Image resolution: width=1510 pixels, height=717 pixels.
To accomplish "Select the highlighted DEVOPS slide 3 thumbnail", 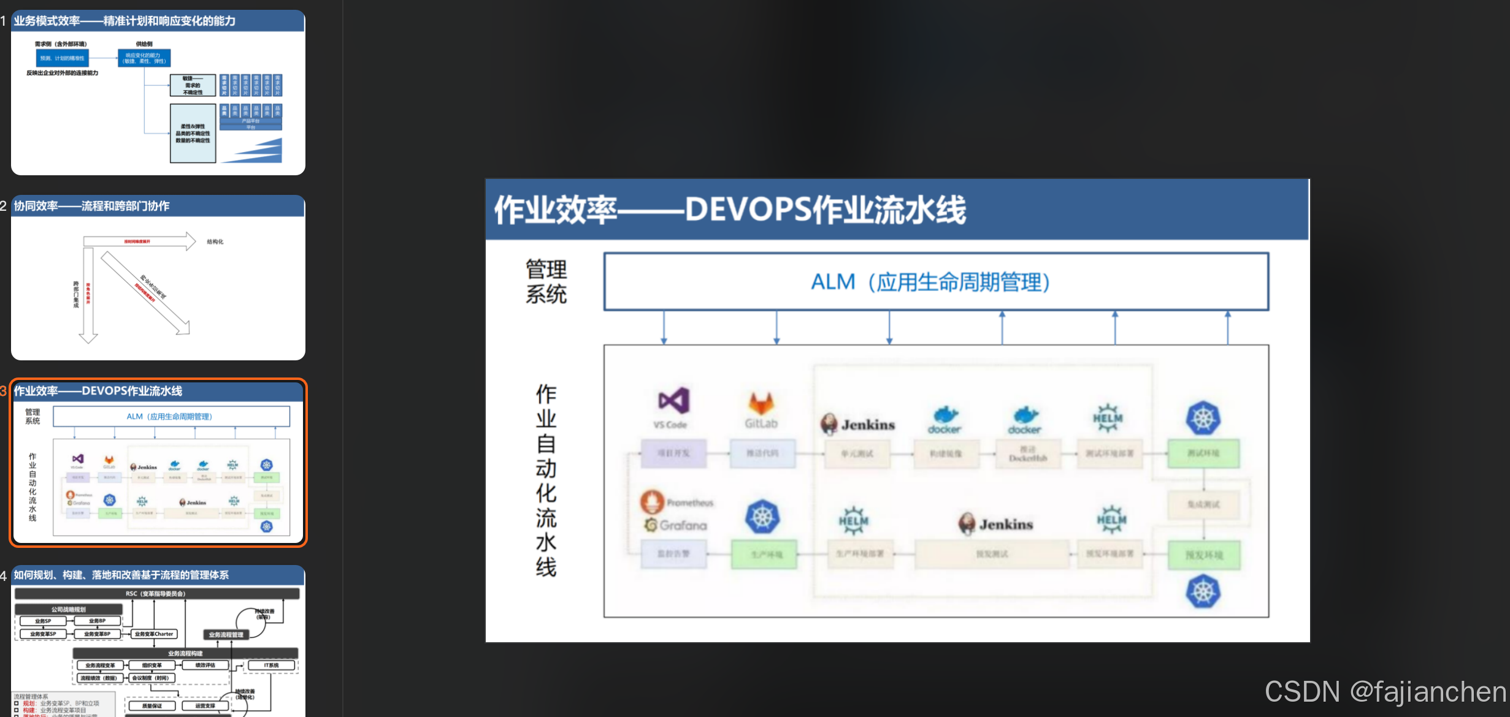I will tap(158, 463).
